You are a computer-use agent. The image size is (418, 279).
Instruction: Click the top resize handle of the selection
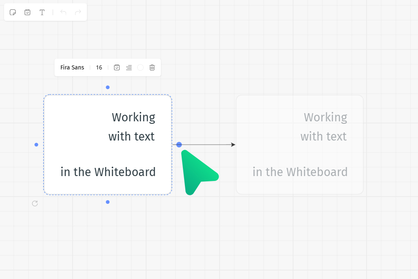pos(108,87)
